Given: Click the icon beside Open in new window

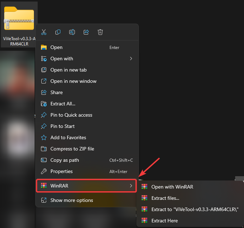Looking at the screenshot, I should coord(44,81).
